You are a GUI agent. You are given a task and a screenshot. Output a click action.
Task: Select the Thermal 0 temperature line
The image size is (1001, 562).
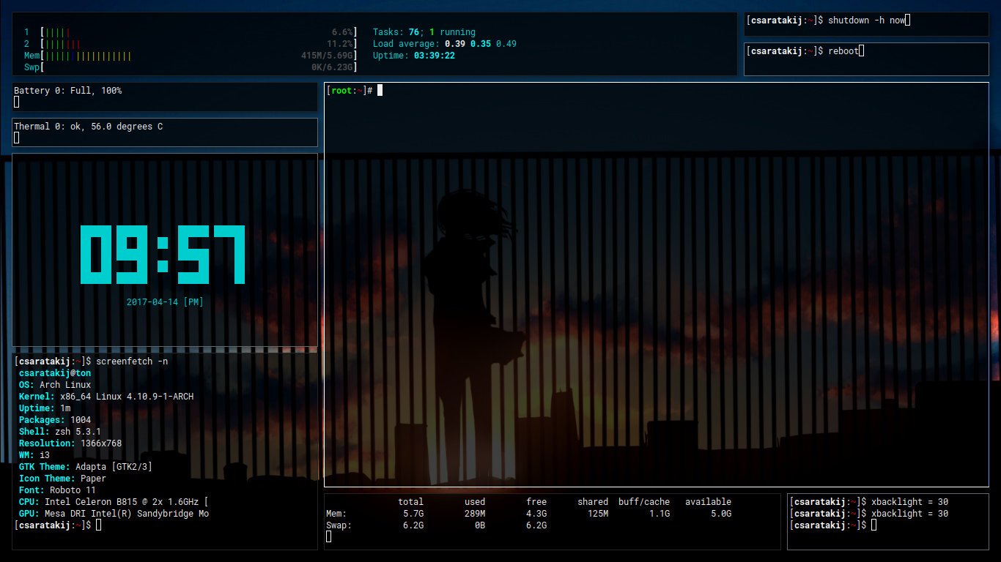coord(89,127)
